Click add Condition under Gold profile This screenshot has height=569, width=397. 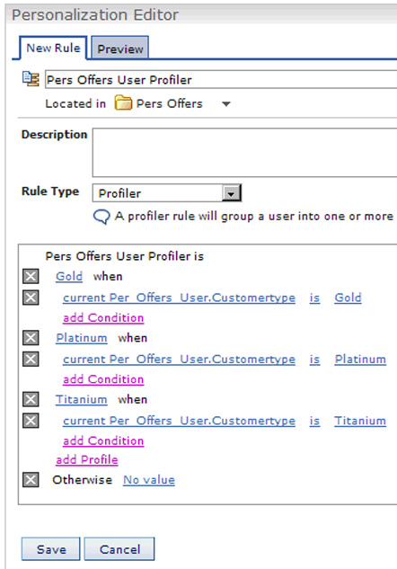click(103, 318)
